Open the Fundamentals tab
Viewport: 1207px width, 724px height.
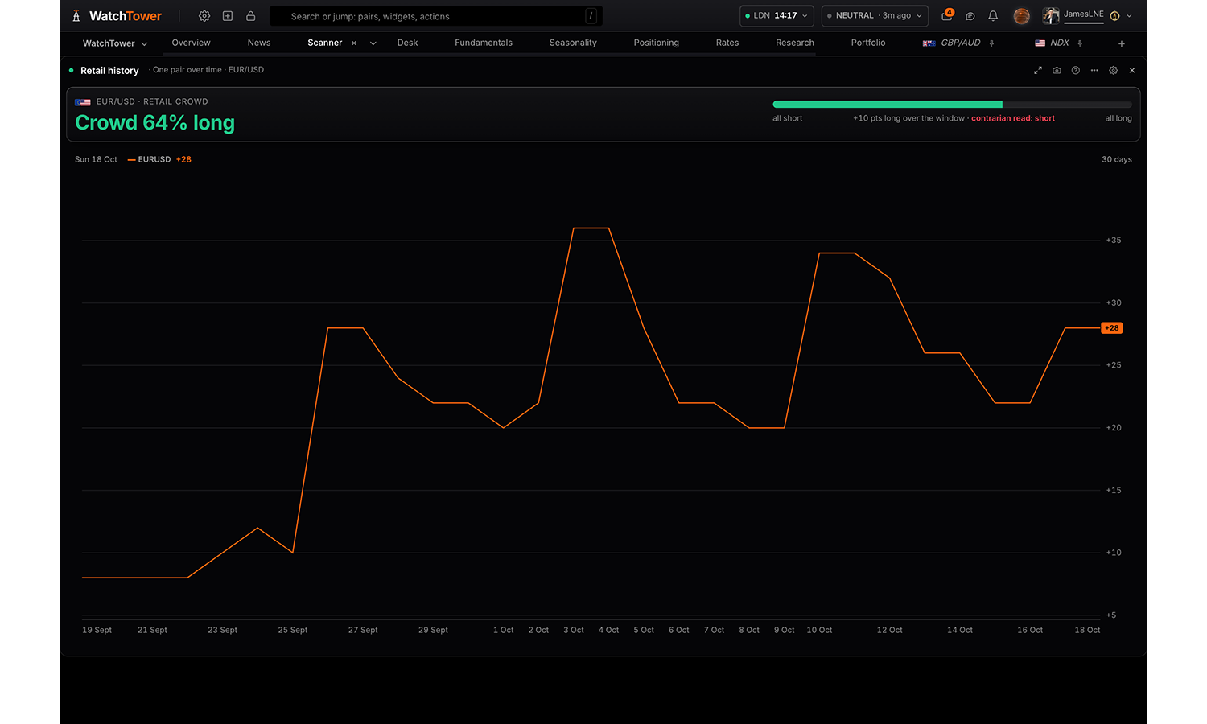[x=484, y=43]
